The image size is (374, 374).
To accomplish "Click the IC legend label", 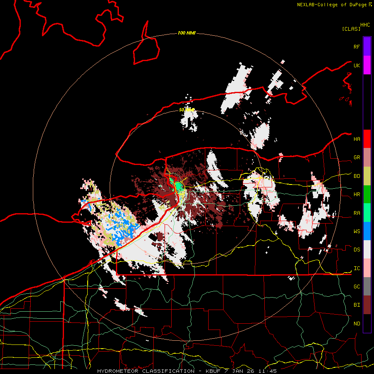I will [357, 268].
